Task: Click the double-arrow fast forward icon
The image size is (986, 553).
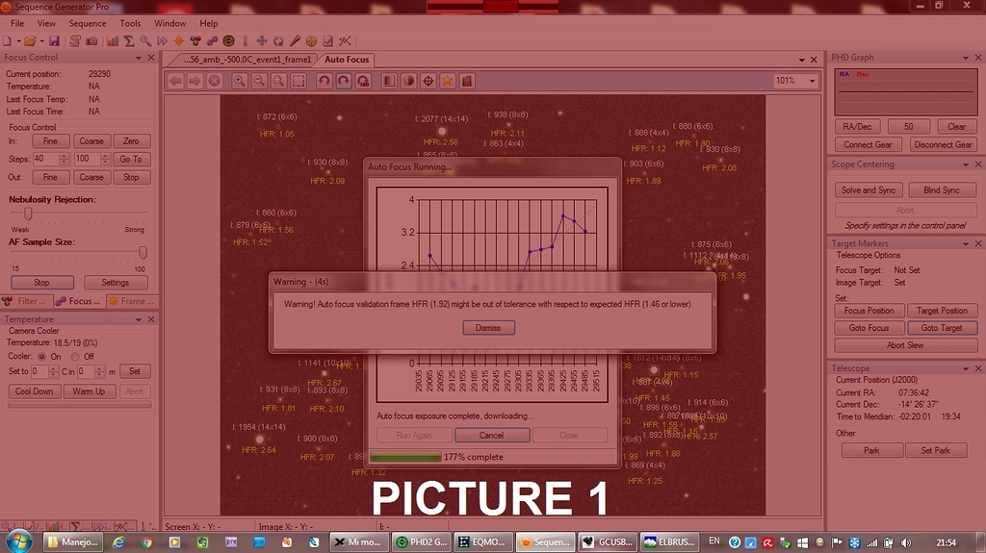Action: click(x=162, y=40)
